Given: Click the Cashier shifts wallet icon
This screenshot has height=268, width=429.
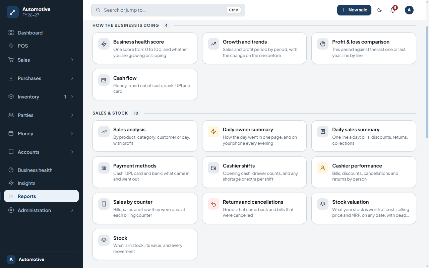Looking at the screenshot, I should (213, 168).
